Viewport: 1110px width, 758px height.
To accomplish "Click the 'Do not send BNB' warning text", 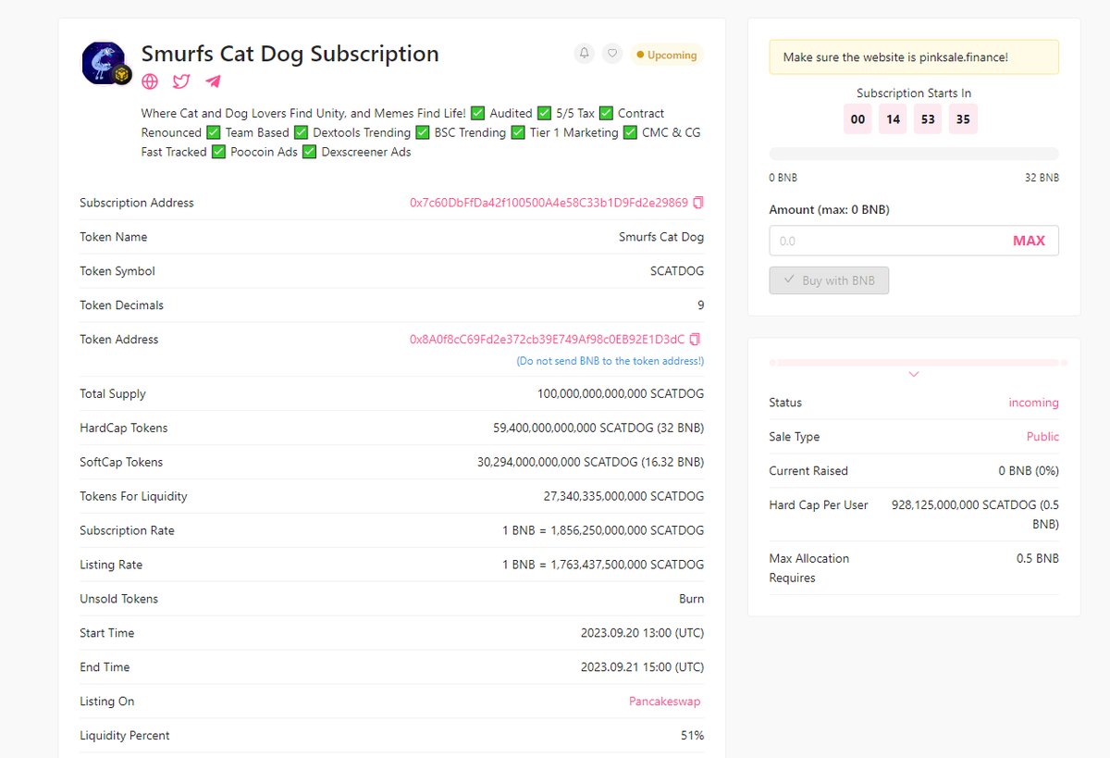I will click(610, 361).
